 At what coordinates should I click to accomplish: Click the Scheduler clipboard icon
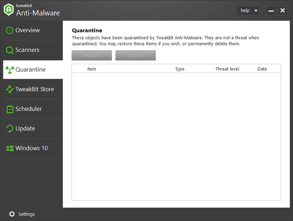10,109
